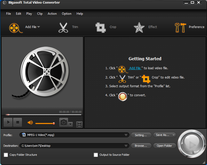Click the Effect toolbar label
This screenshot has height=165, width=207.
coord(153,27)
